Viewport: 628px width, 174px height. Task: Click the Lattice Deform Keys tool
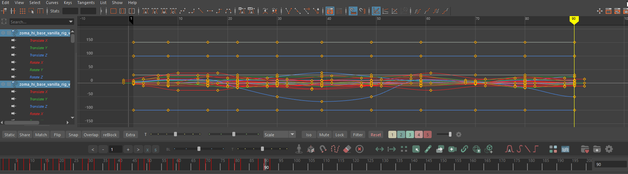(x=22, y=11)
